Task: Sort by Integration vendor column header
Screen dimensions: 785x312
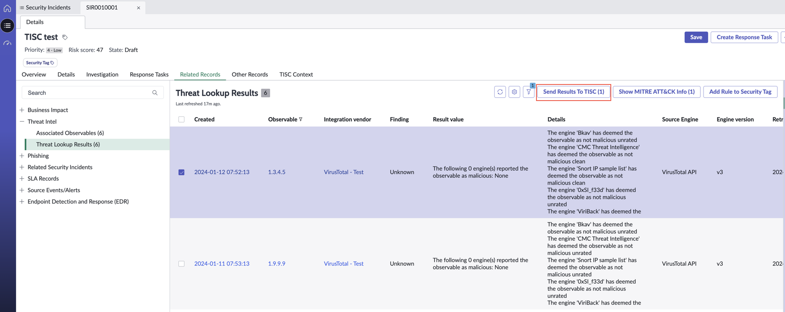Action: click(x=347, y=119)
